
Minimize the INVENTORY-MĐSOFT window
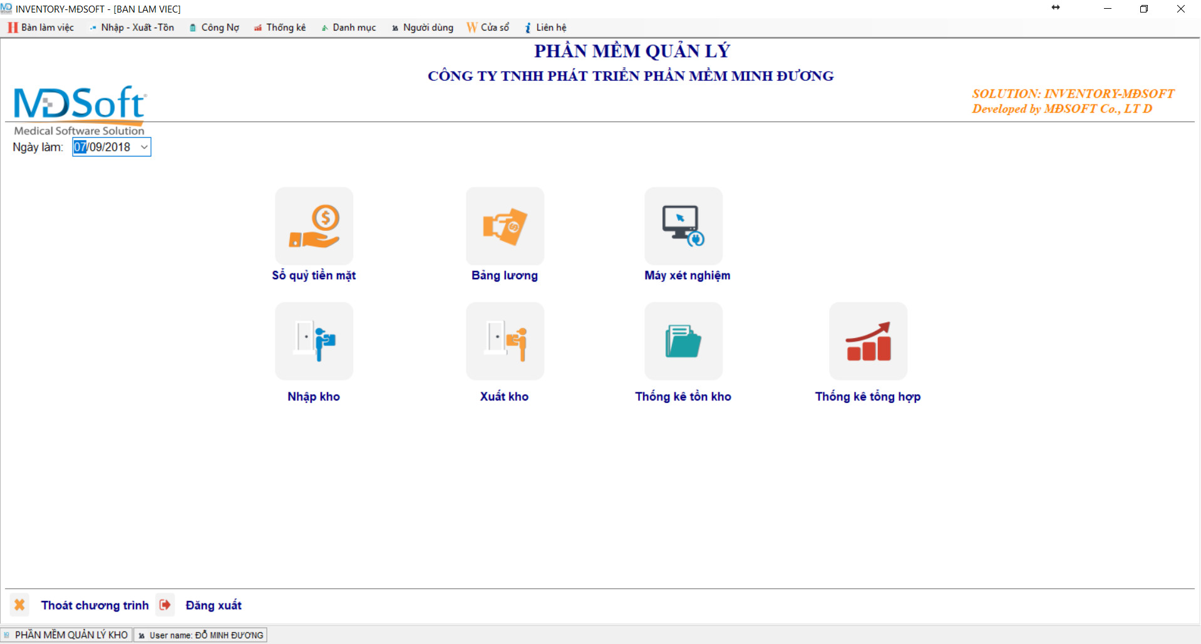pyautogui.click(x=1108, y=9)
